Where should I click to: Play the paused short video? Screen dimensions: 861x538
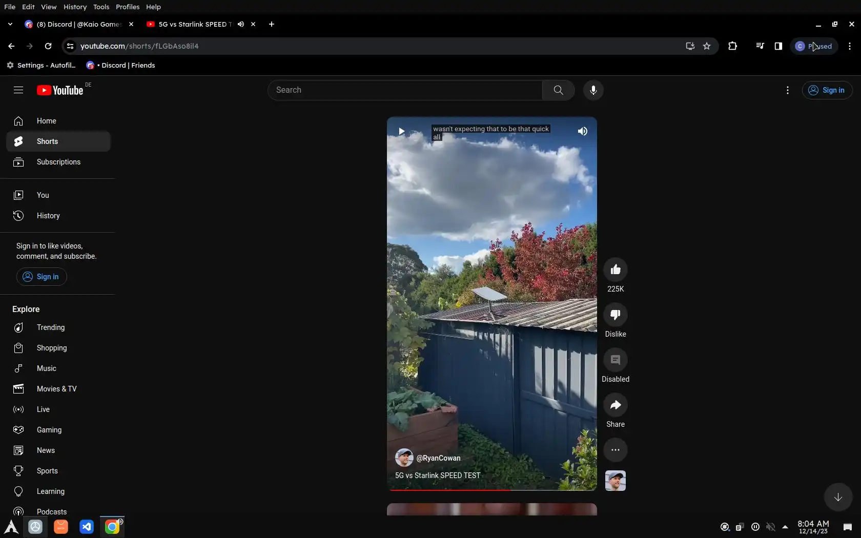click(x=401, y=131)
